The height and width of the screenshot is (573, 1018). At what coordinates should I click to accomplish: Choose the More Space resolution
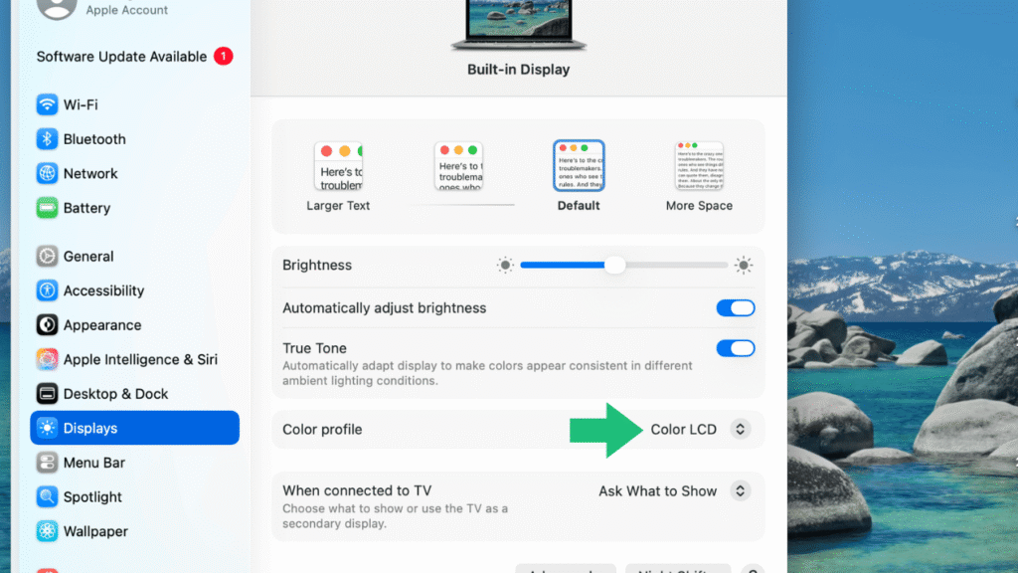pos(699,166)
